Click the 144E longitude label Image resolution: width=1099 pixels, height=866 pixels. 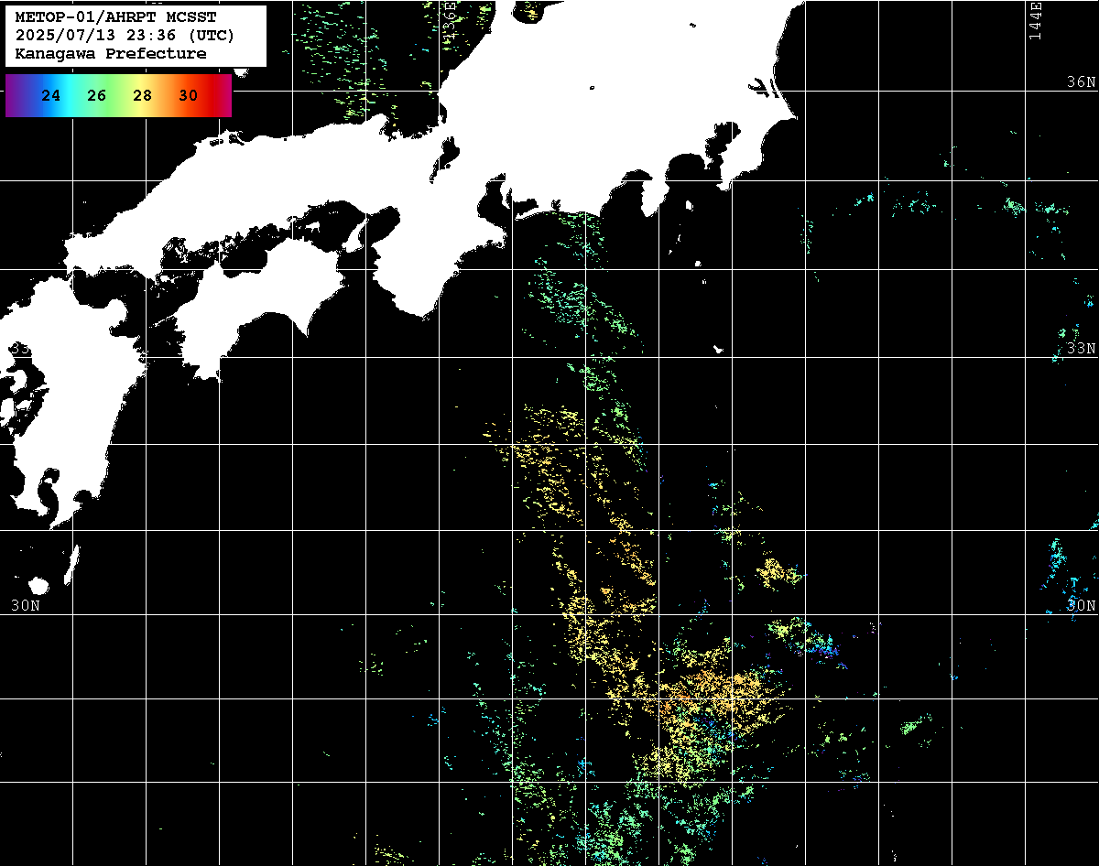click(x=1035, y=20)
